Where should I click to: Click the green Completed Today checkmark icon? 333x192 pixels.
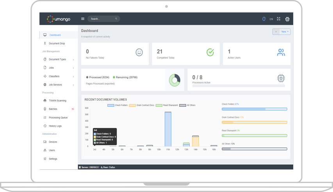(x=210, y=52)
